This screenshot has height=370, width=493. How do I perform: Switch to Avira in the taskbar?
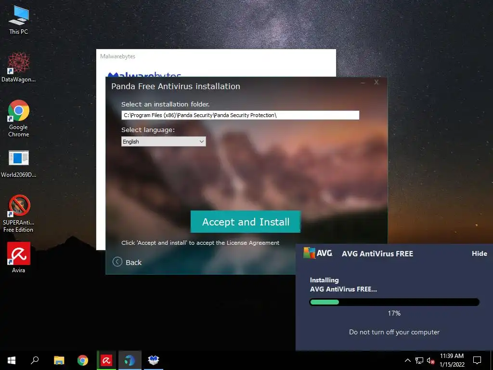106,360
